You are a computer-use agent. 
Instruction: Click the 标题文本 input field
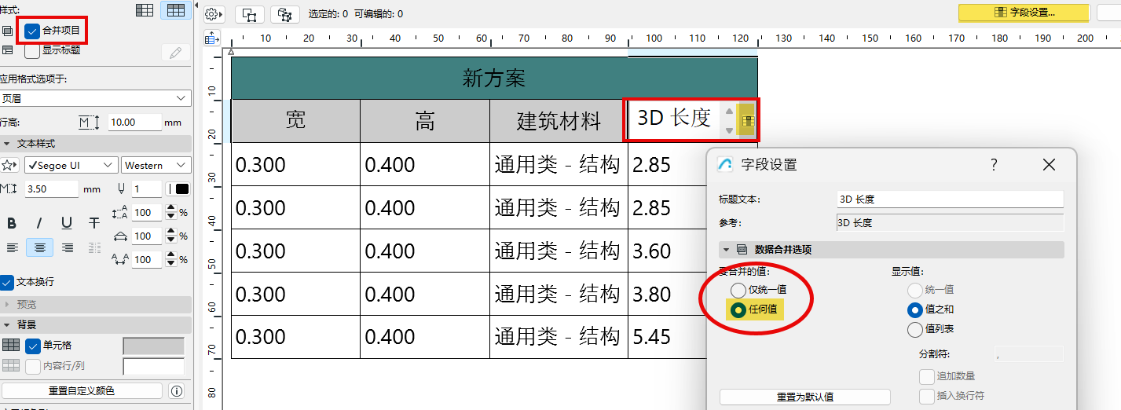tap(950, 200)
